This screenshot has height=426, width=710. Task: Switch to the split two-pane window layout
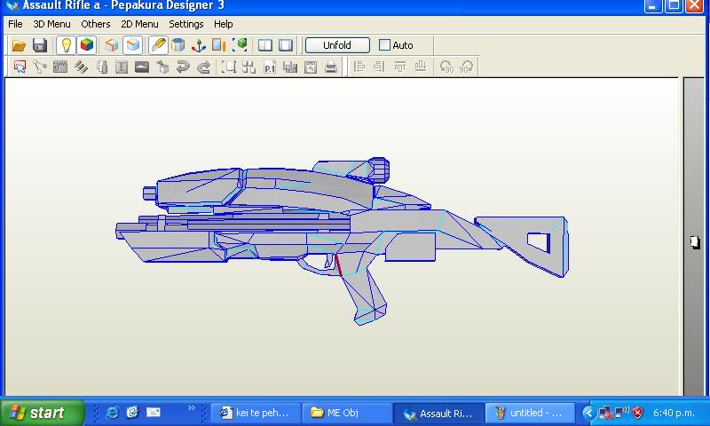(265, 45)
